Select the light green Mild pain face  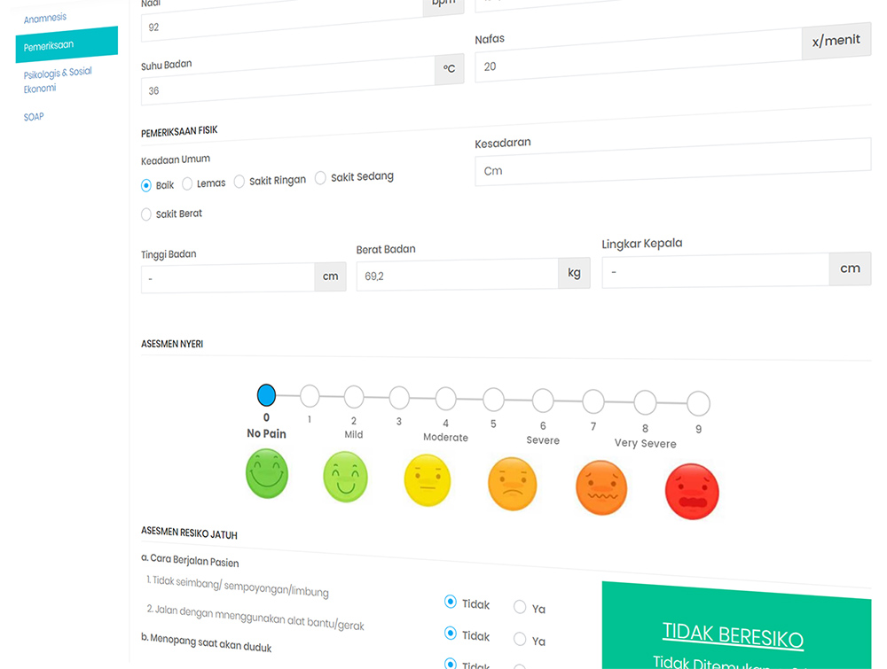(x=345, y=477)
